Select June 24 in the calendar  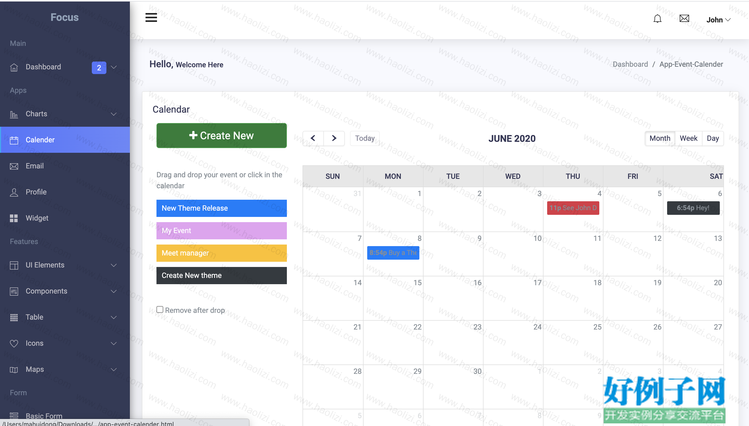tap(513, 343)
